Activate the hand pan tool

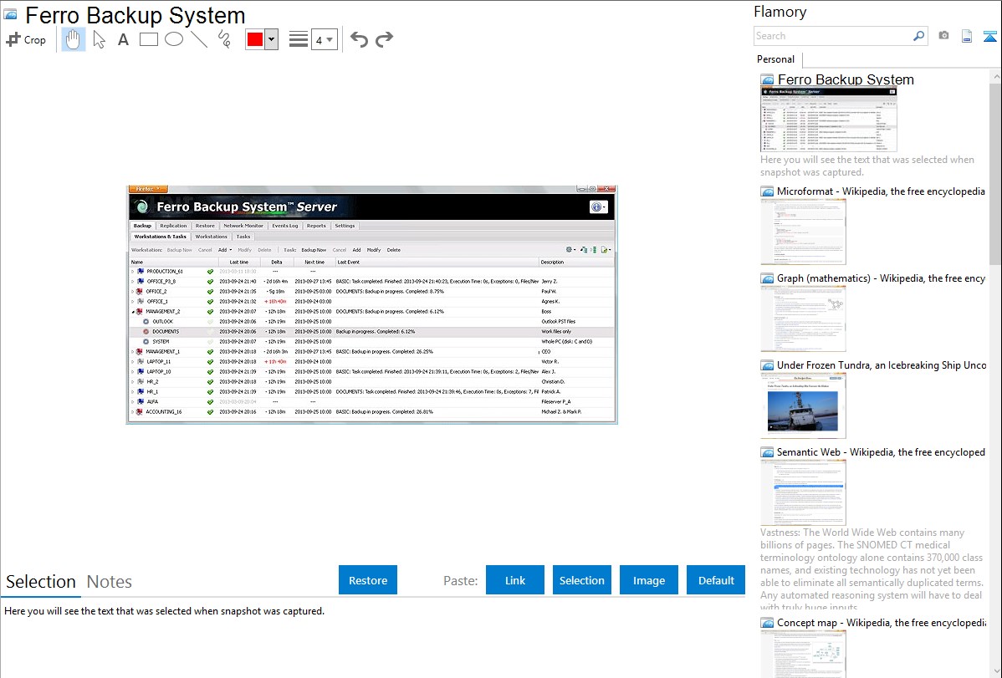74,39
